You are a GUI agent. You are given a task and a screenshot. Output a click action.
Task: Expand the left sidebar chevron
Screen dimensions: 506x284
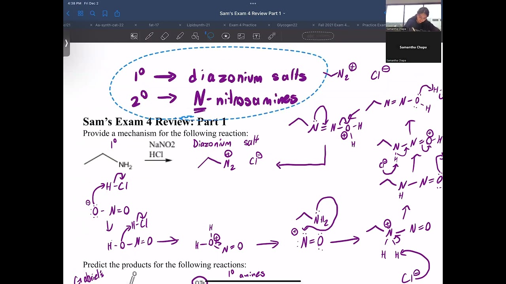(x=66, y=43)
